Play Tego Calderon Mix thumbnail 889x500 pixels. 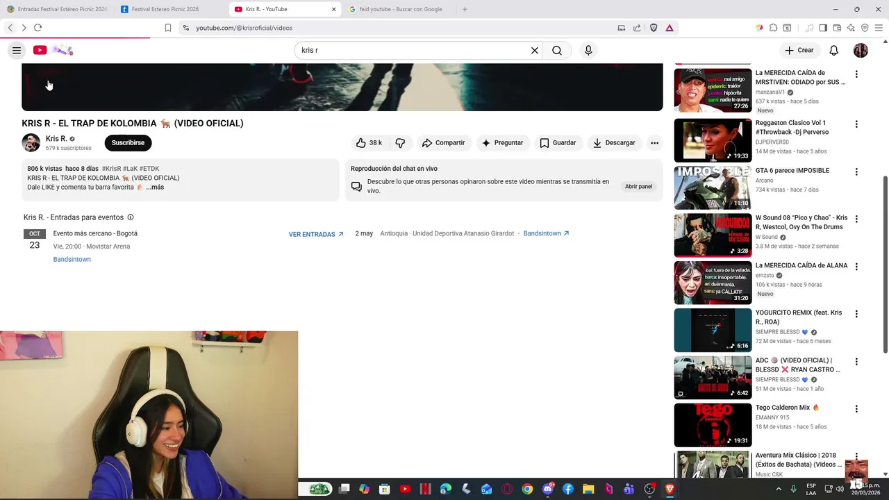713,425
